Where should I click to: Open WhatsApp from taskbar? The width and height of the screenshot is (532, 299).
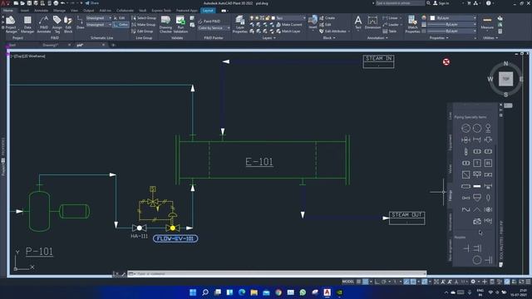[x=303, y=292]
